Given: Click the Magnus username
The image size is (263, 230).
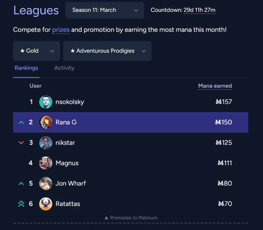Looking at the screenshot, I should pos(67,163).
